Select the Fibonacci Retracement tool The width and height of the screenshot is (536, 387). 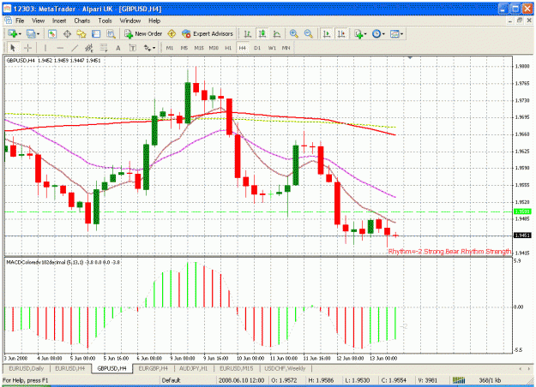pyautogui.click(x=104, y=48)
